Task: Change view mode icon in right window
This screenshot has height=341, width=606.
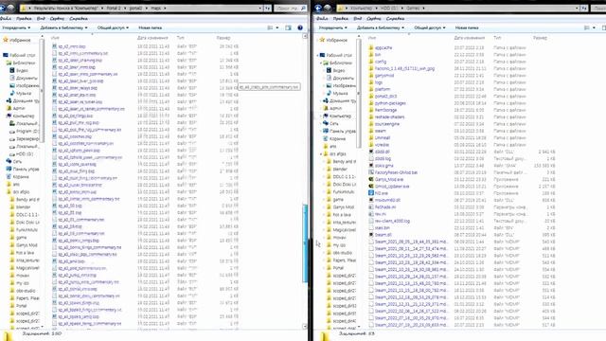Action: click(587, 27)
